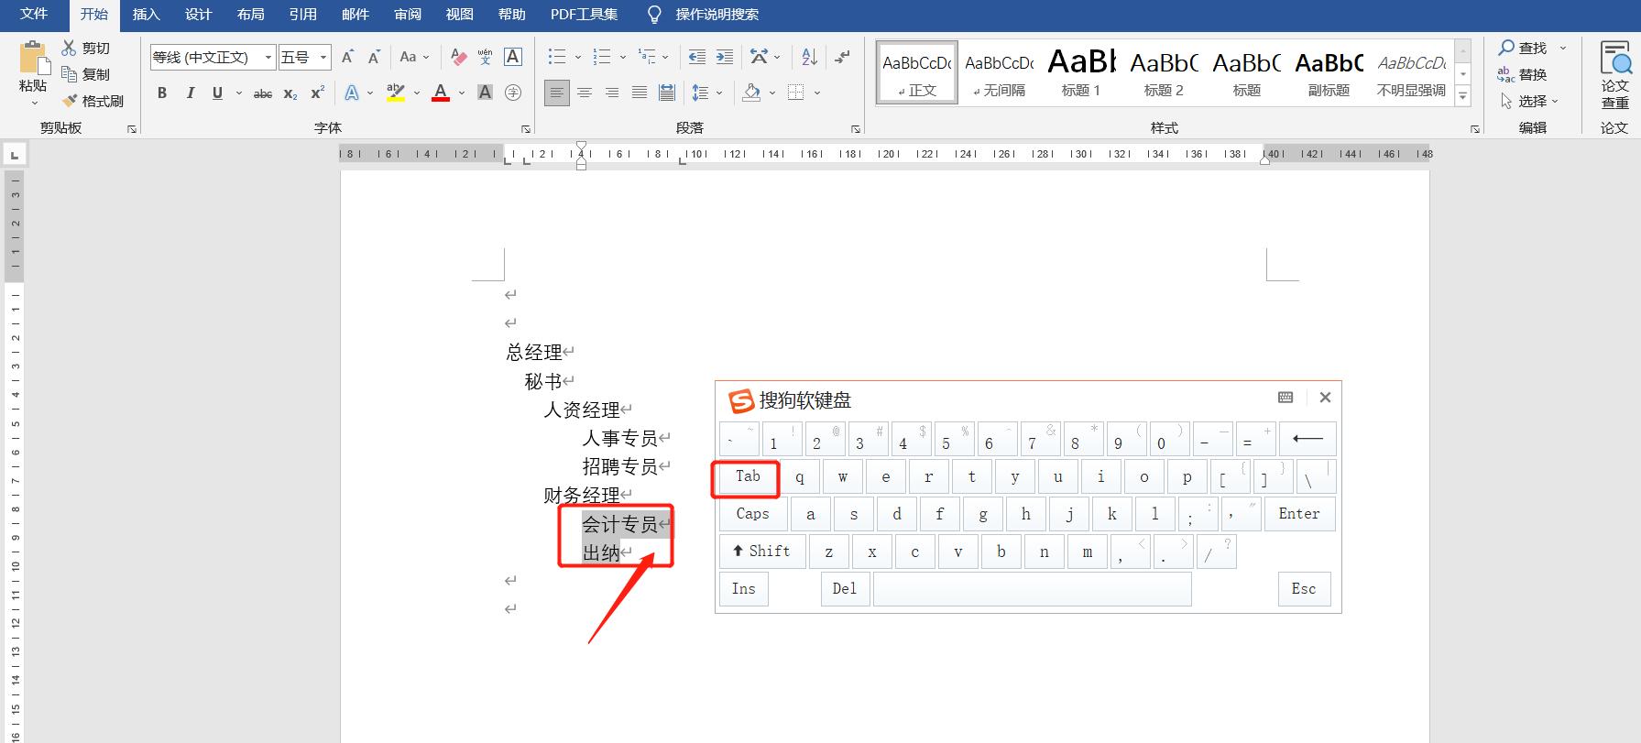Switch to the References (引用) tab
This screenshot has width=1641, height=743.
tap(302, 15)
